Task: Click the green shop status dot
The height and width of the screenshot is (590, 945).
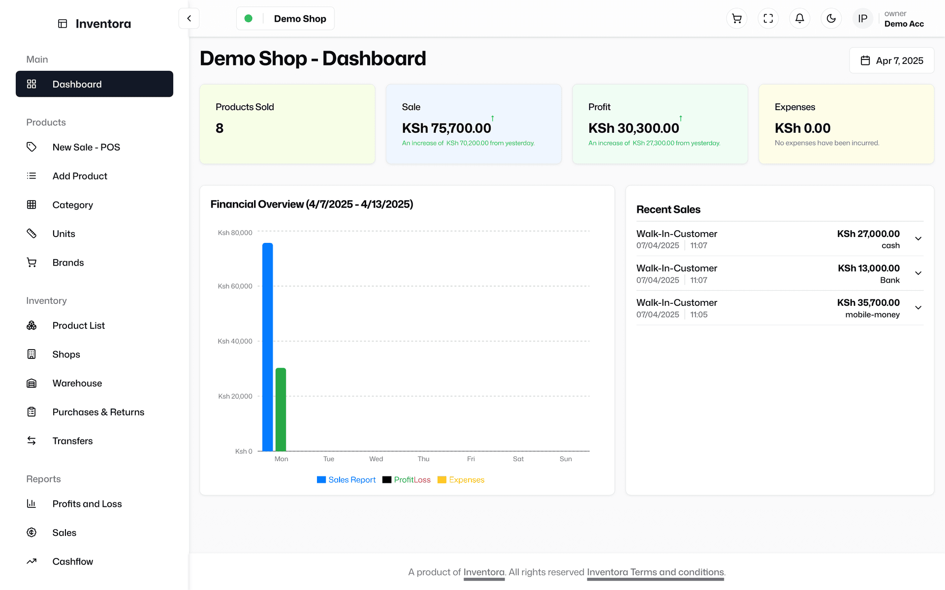Action: tap(249, 19)
